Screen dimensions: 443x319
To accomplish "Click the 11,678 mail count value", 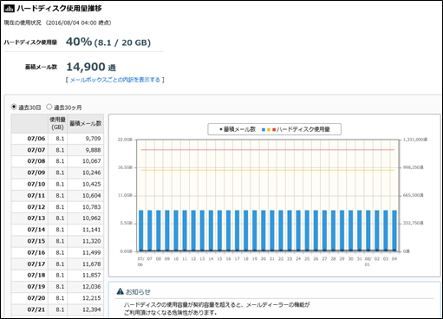I will [x=92, y=264].
